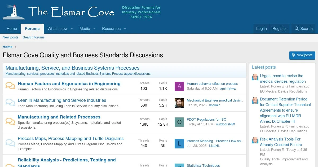
Task: Click the blue New posts button
Action: tap(302, 55)
